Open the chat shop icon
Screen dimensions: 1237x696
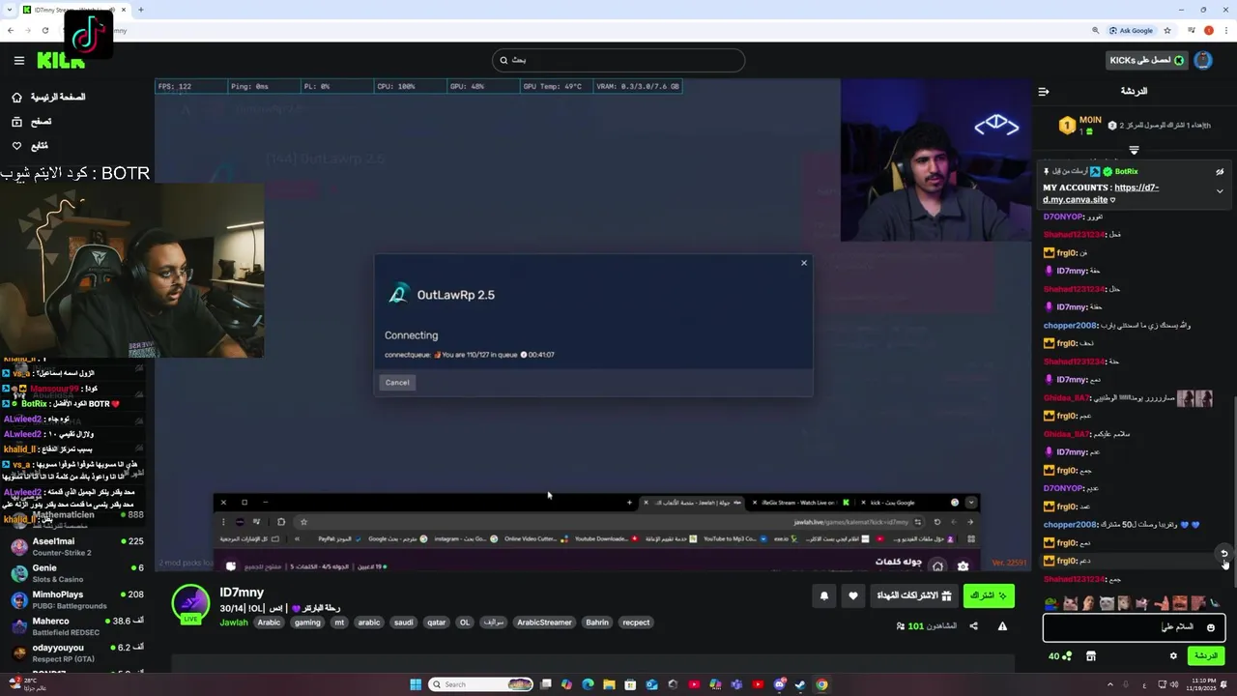coord(1091,655)
